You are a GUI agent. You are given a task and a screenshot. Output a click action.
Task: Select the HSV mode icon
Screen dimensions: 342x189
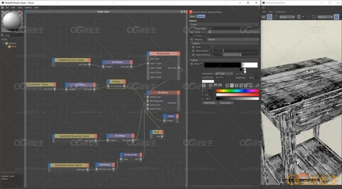232,85
